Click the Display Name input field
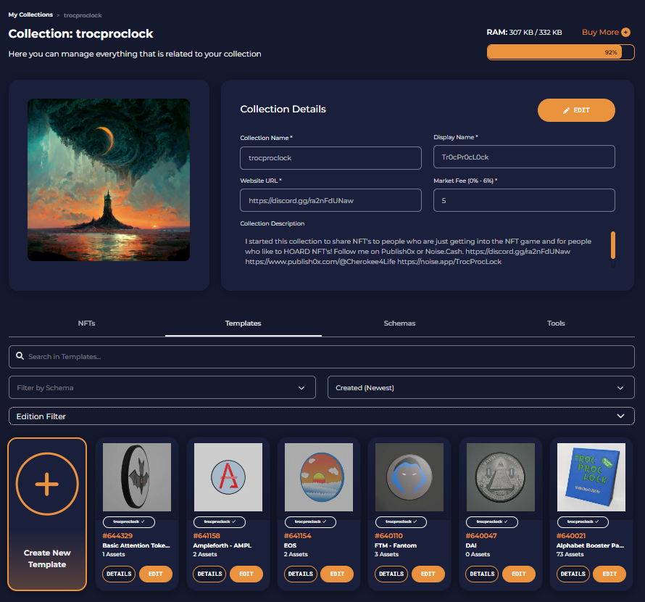The image size is (645, 602). click(524, 157)
